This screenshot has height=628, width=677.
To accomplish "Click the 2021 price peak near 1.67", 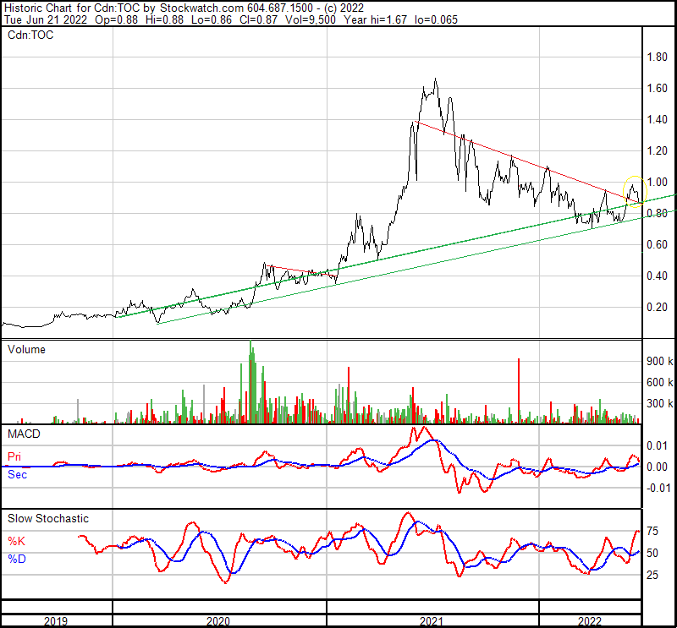I will [x=435, y=79].
